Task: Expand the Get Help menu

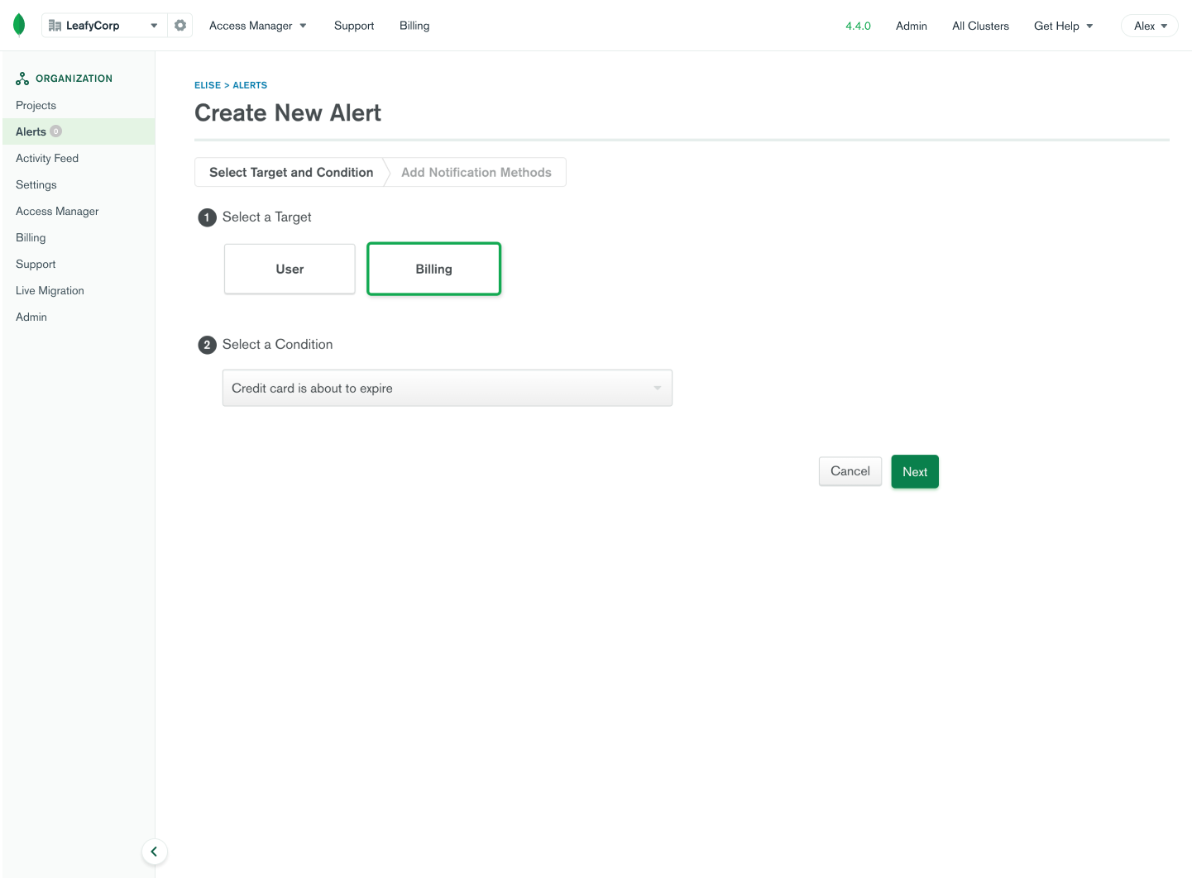Action: pos(1063,26)
